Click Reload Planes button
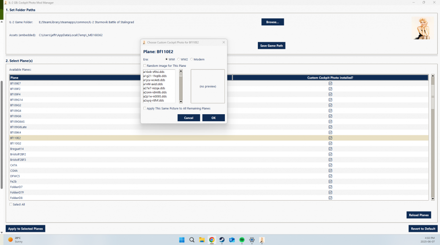 (x=419, y=215)
